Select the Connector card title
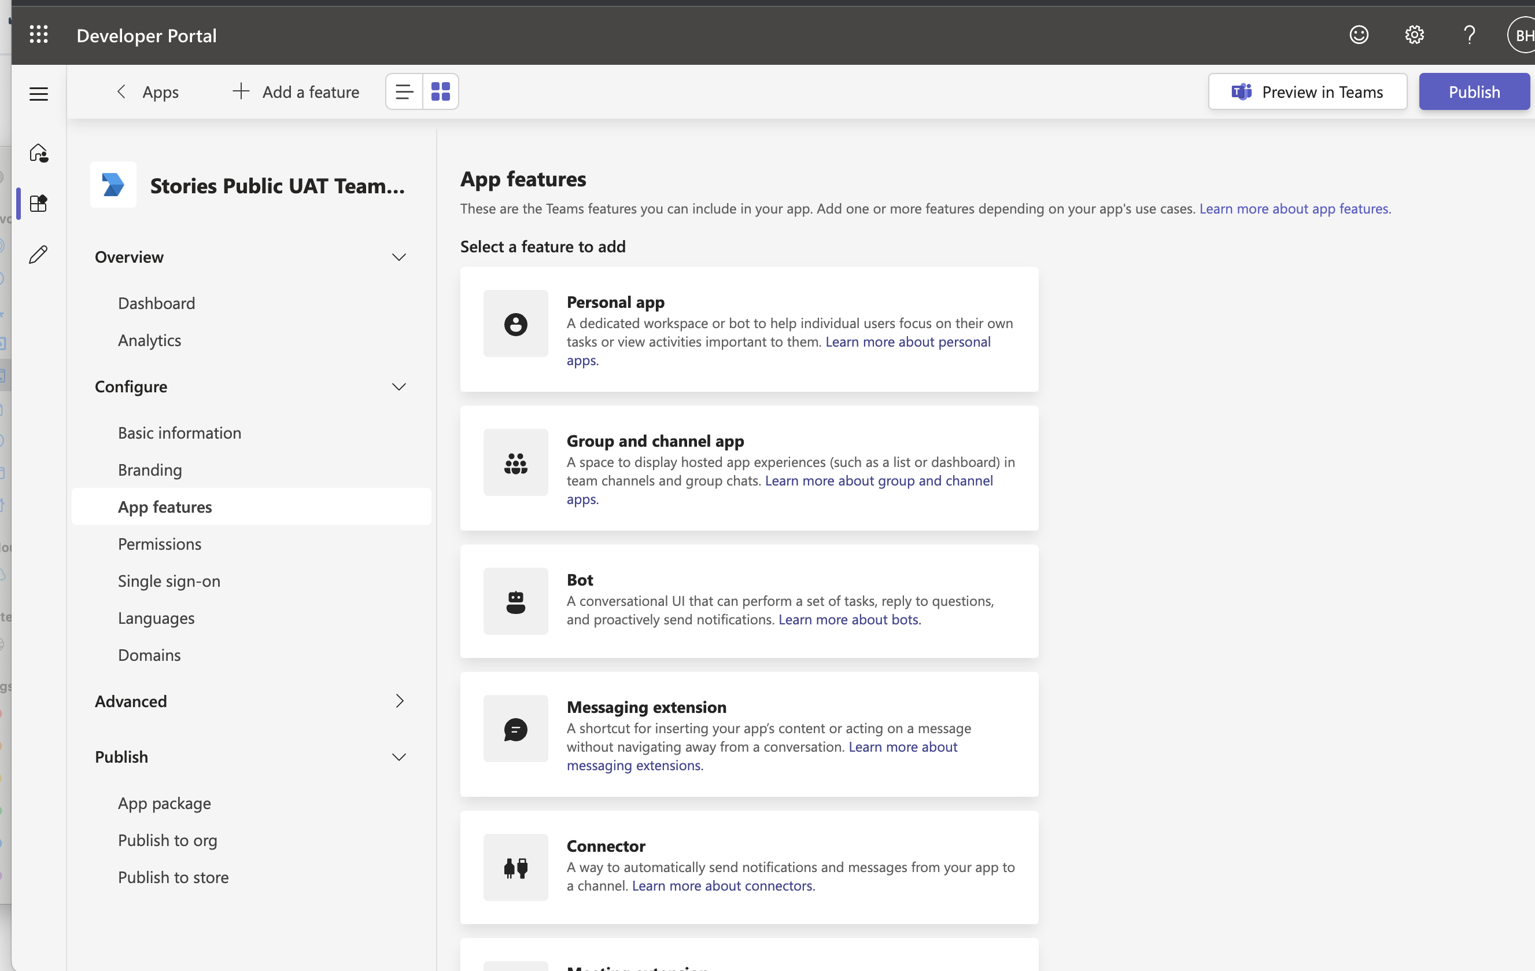 [x=606, y=846]
